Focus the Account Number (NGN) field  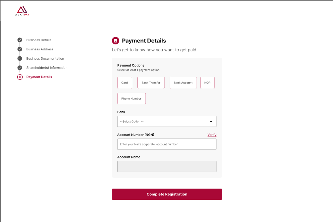pos(167,144)
